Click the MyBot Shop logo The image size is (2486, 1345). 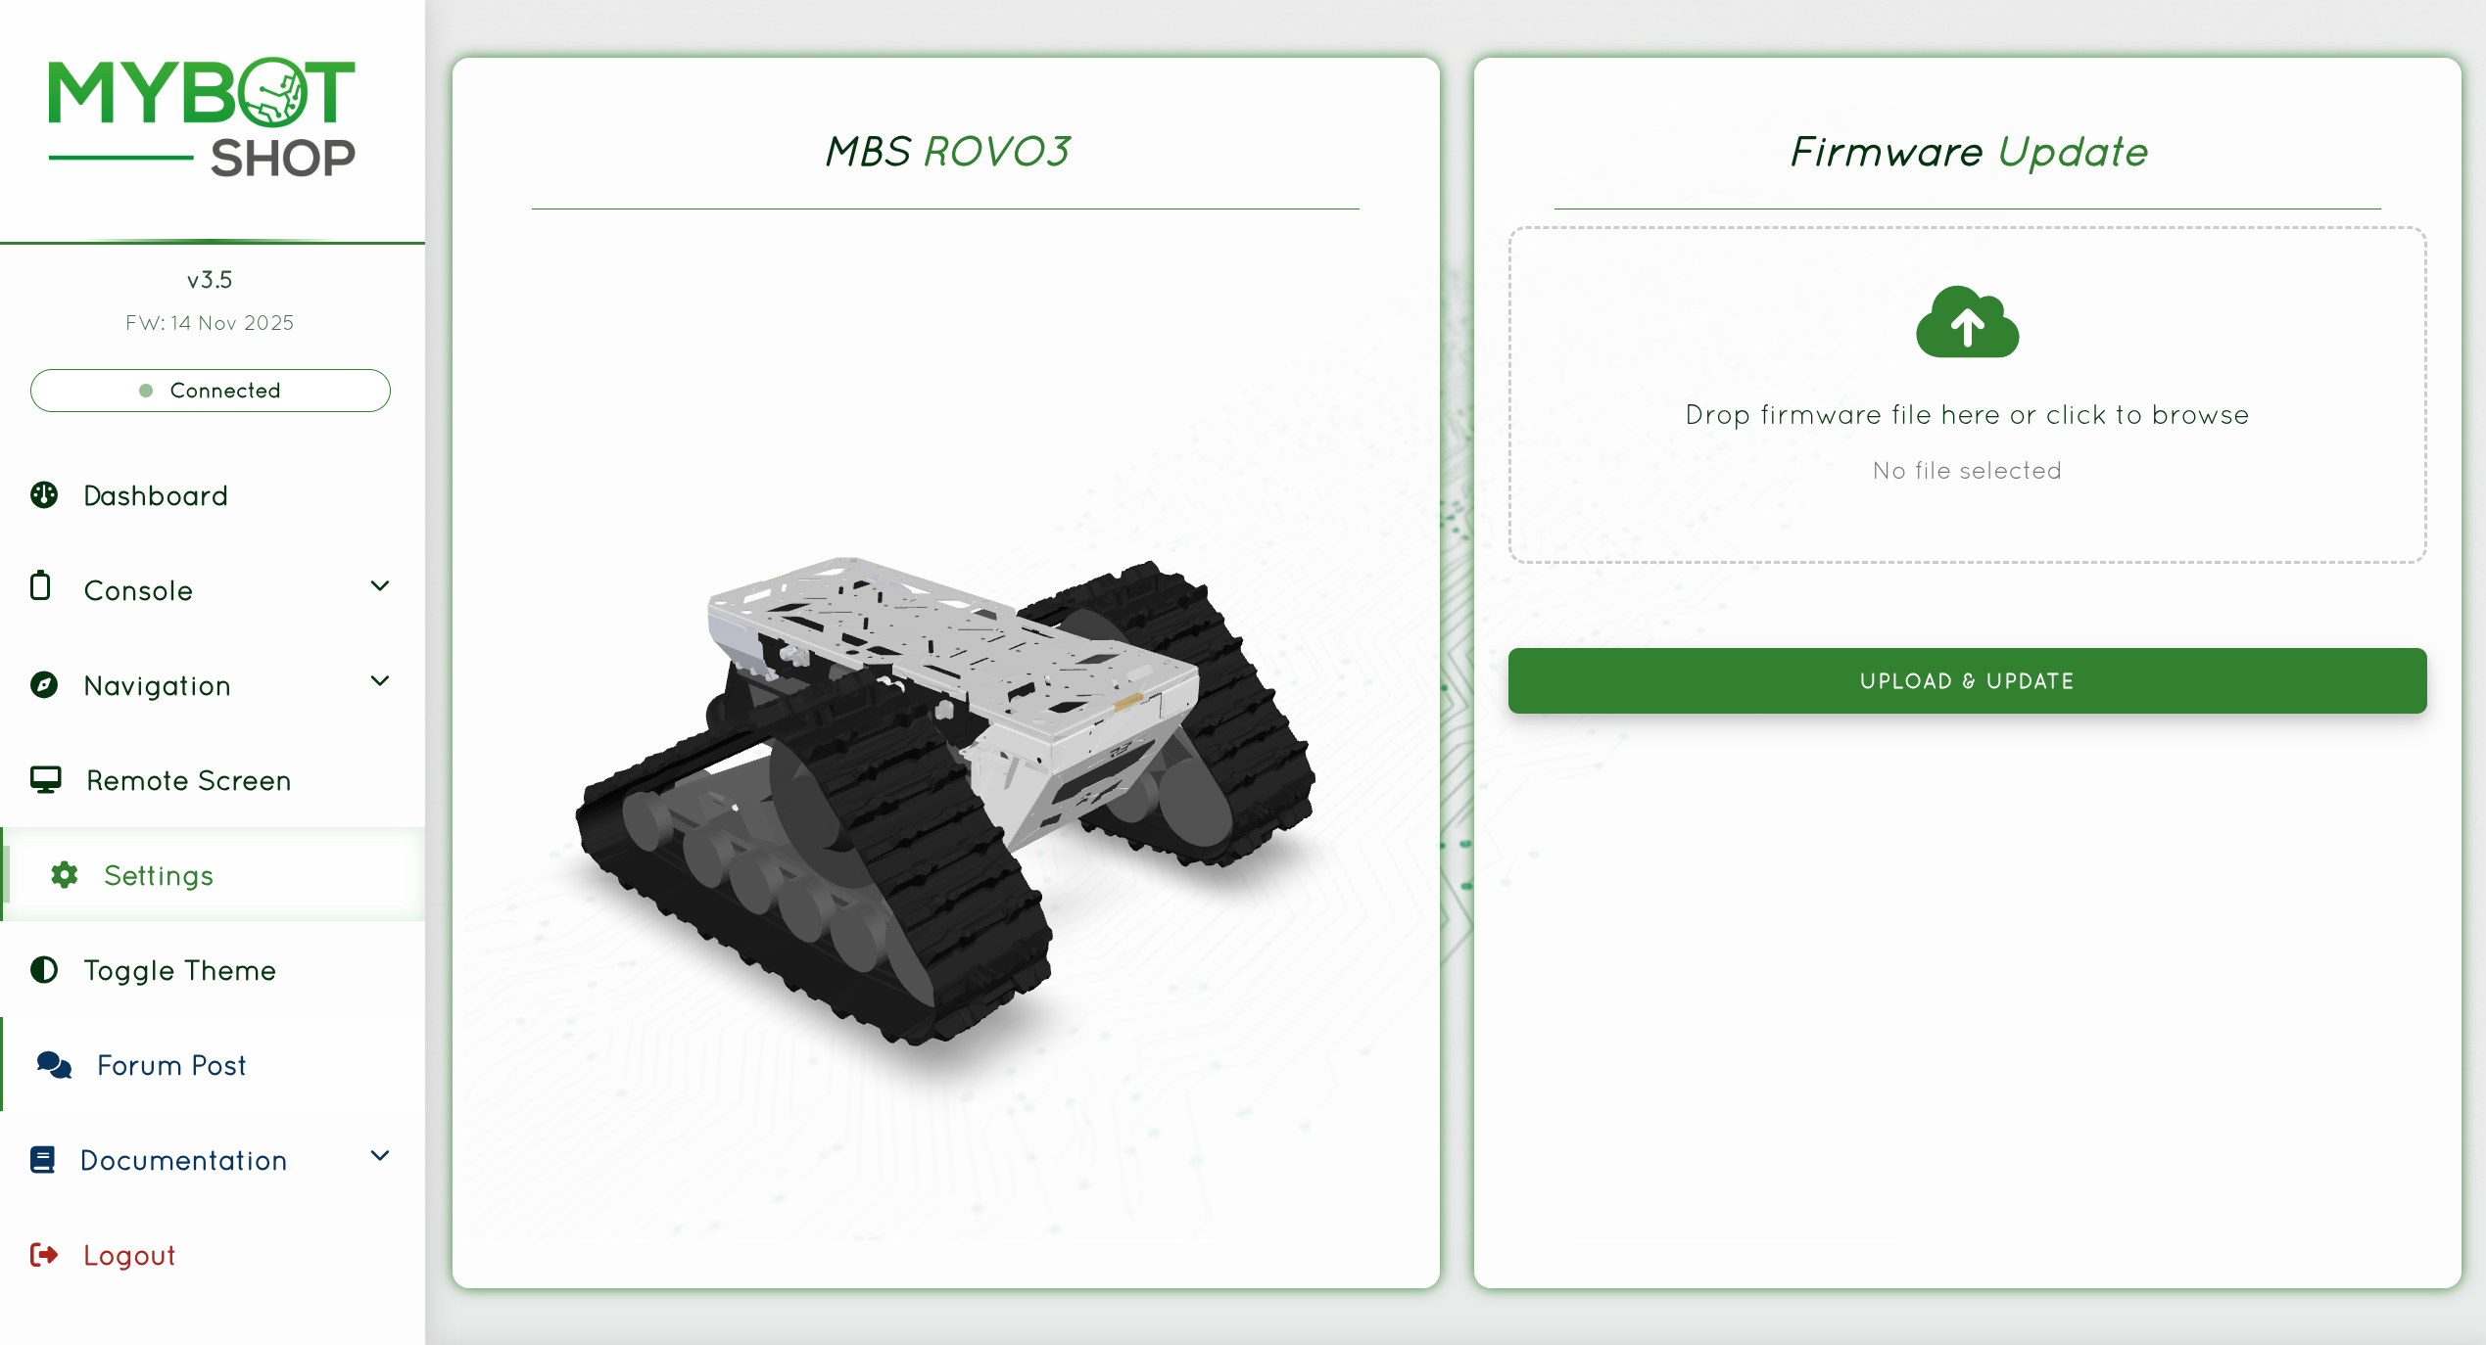click(x=203, y=117)
